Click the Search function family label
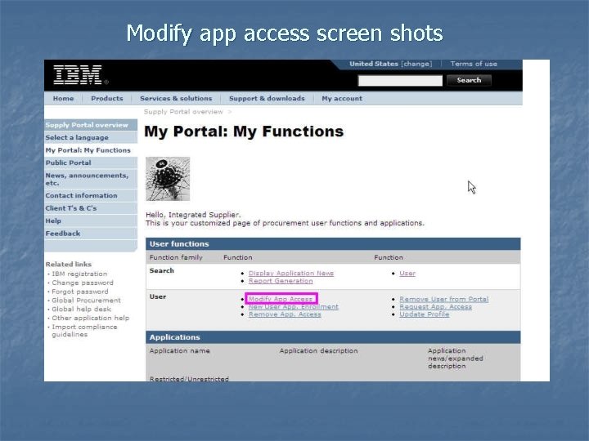 click(x=161, y=270)
